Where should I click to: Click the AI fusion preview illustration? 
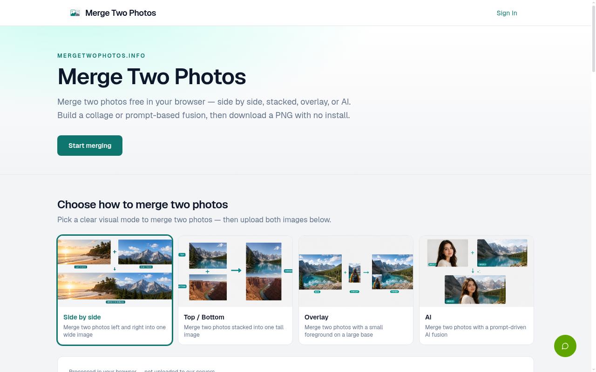pyautogui.click(x=476, y=272)
